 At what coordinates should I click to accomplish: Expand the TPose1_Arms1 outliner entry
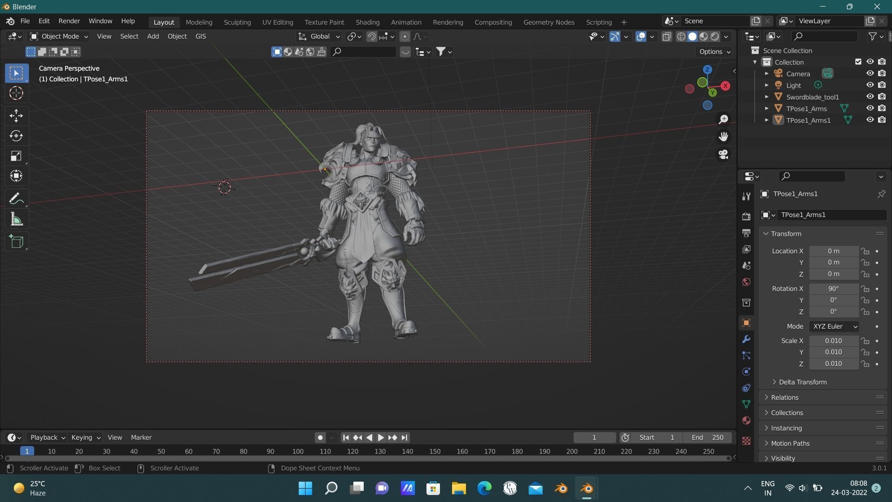click(x=767, y=120)
